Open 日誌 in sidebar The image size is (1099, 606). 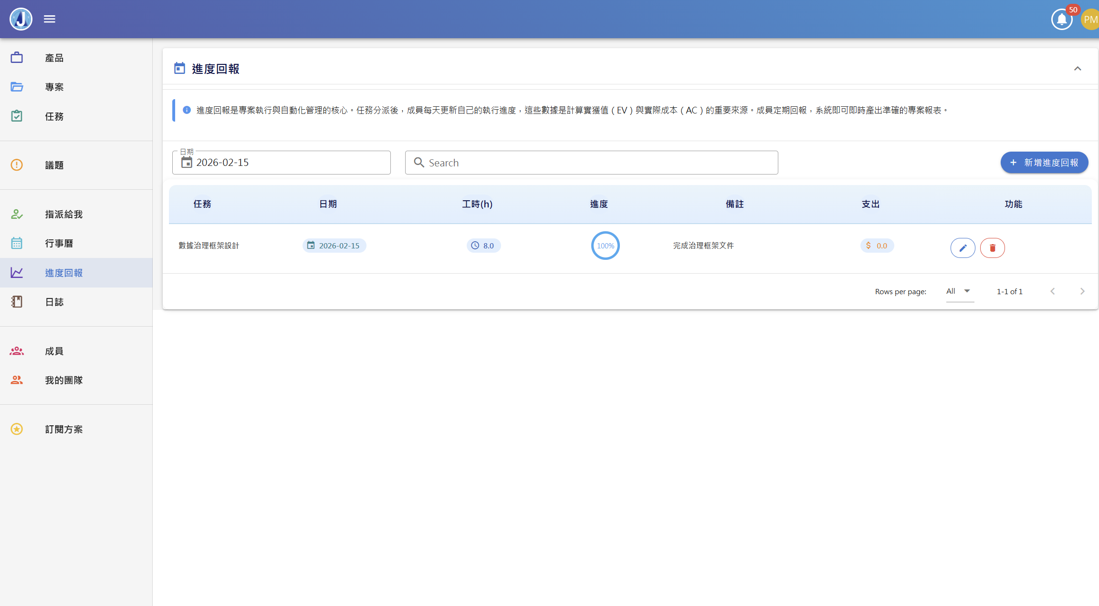pyautogui.click(x=54, y=302)
